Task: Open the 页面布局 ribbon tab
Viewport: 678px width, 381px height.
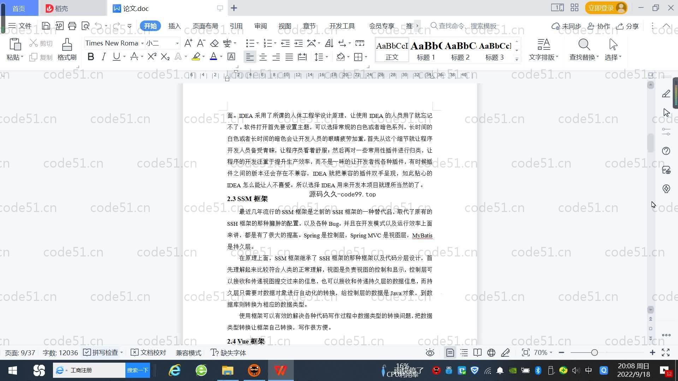Action: point(206,26)
